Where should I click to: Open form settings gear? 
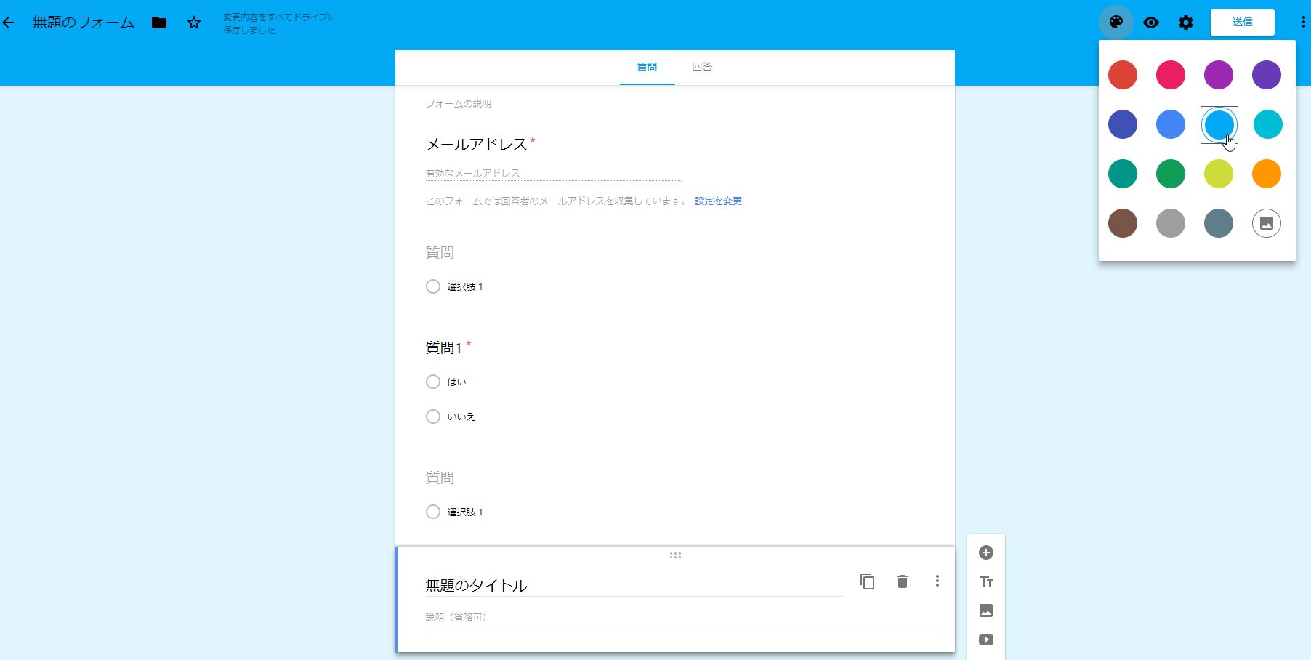1186,23
